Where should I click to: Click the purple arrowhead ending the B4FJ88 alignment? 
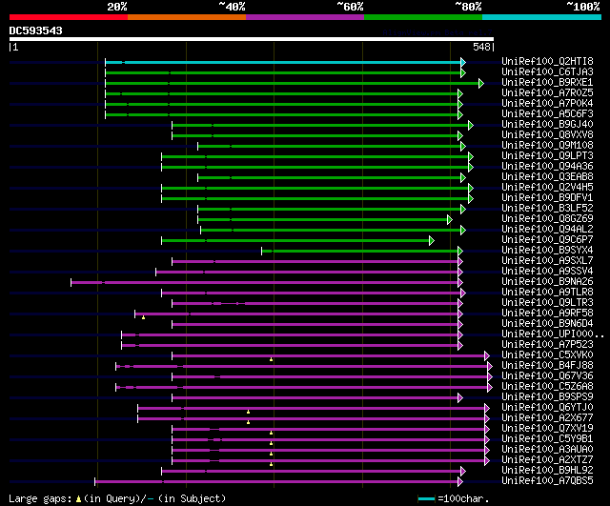pos(490,366)
